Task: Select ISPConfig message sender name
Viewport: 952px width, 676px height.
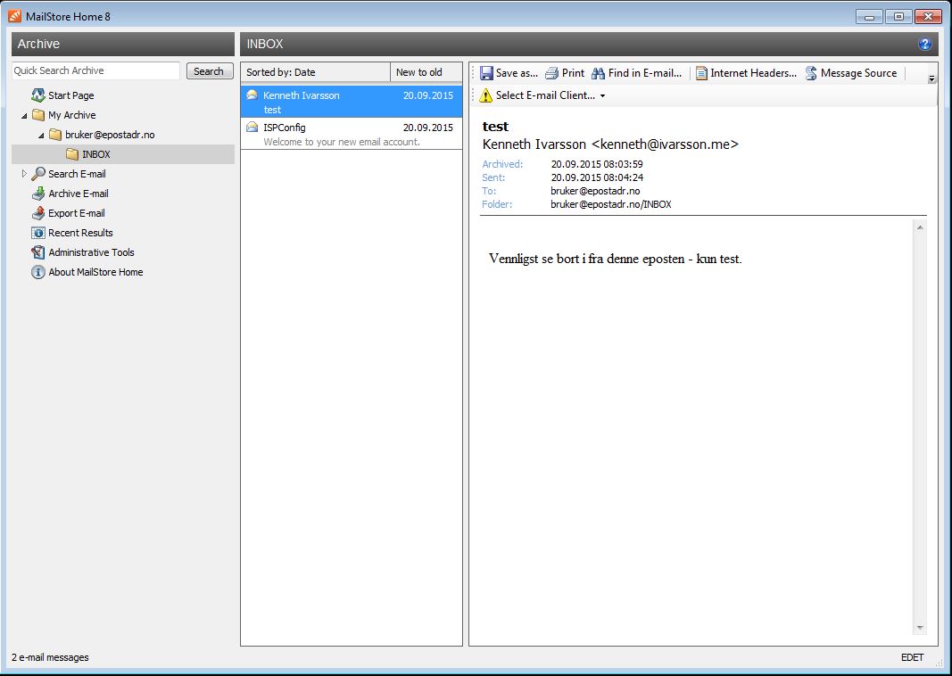Action: click(284, 128)
